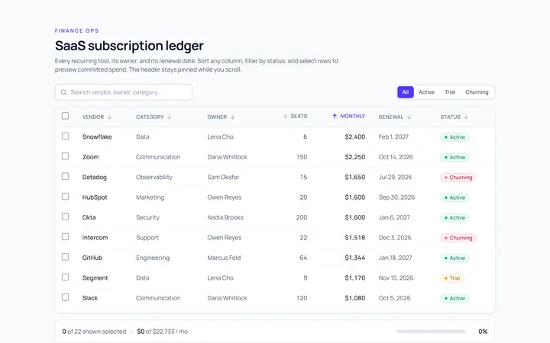550x343 pixels.
Task: Click the Intercom vendor name
Action: tap(95, 238)
